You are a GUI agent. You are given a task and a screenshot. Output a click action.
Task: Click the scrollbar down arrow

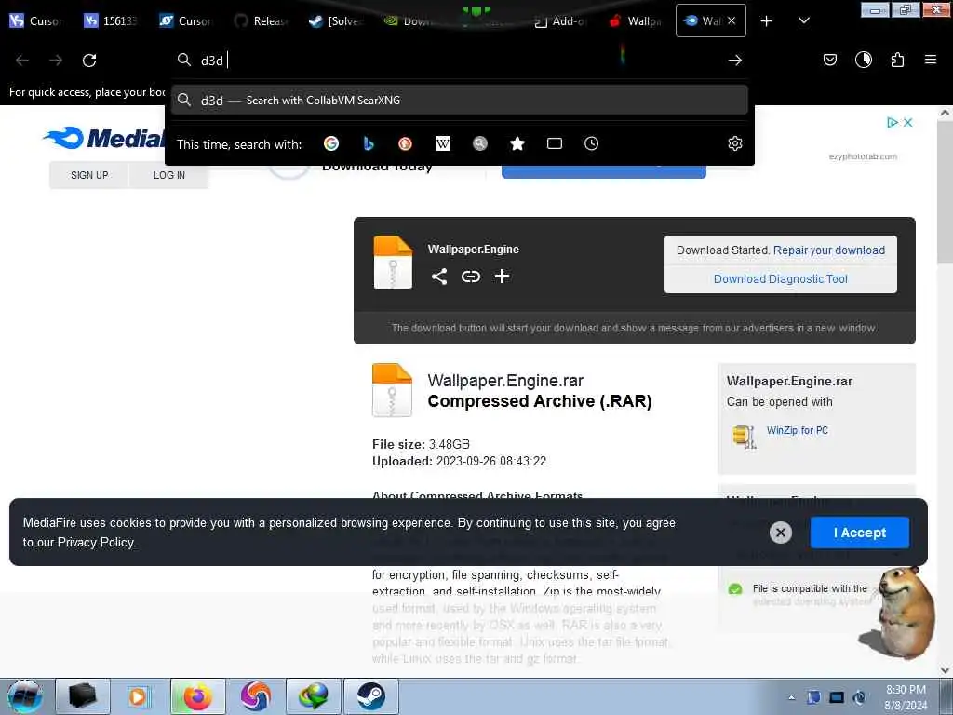[x=945, y=670]
